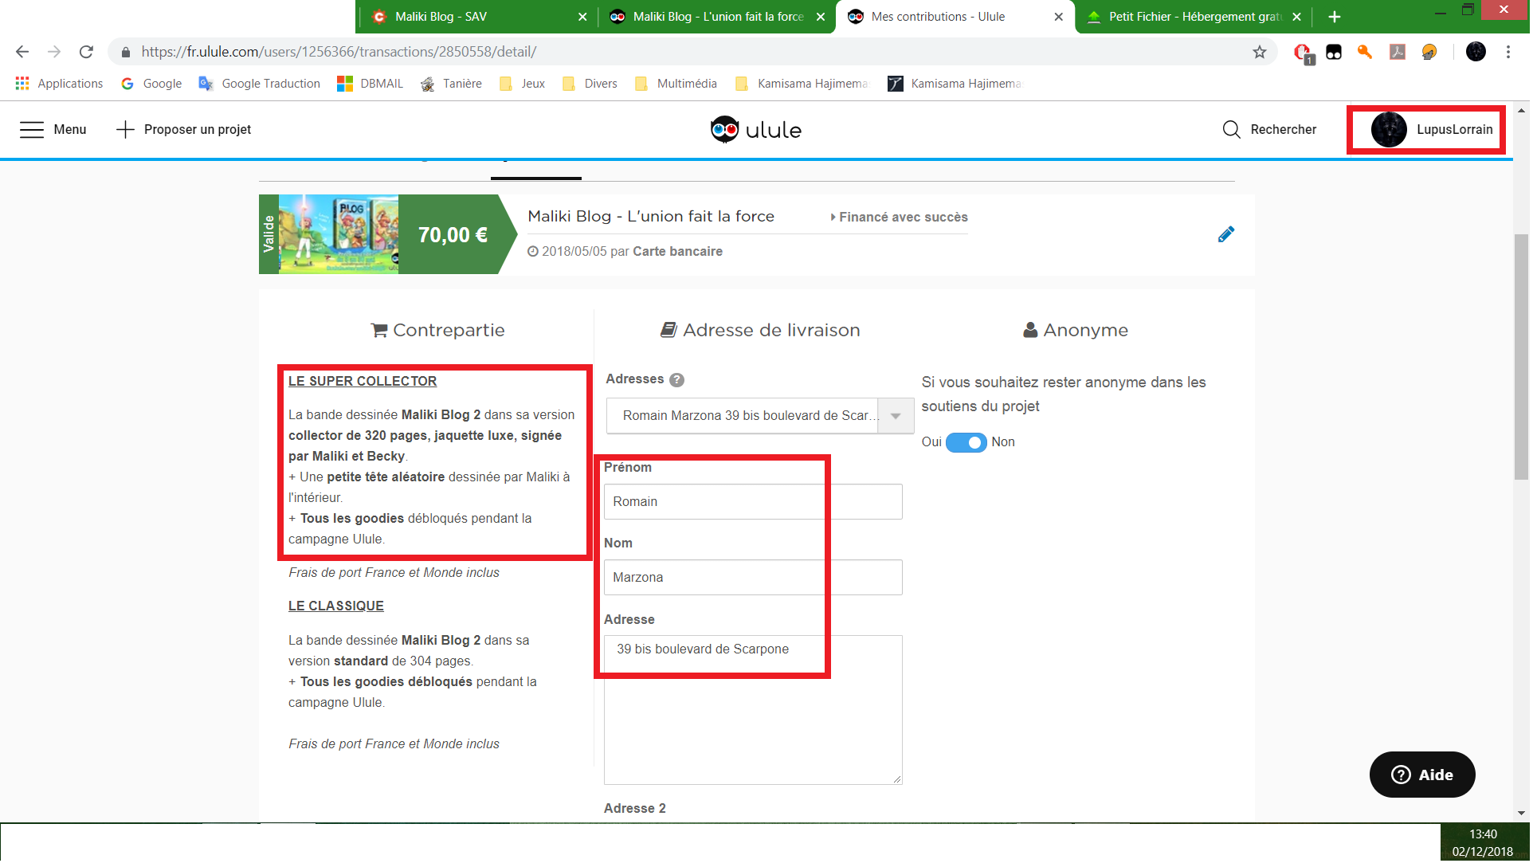Click the Adresses help question mark icon
The image size is (1533, 867).
pos(678,381)
